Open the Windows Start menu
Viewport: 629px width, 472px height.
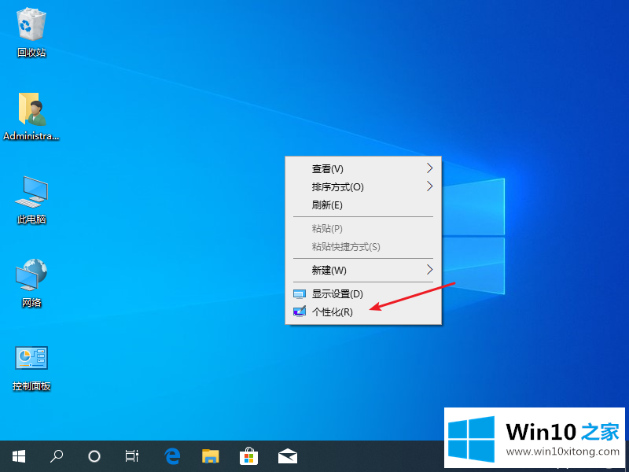tap(19, 455)
